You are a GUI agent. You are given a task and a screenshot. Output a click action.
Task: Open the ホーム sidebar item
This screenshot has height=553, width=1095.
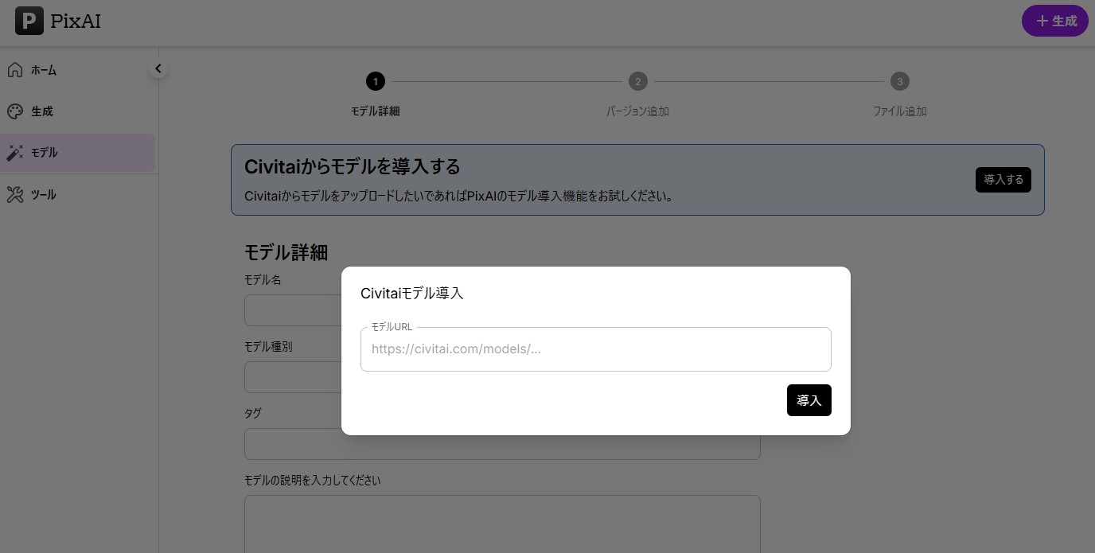pyautogui.click(x=77, y=70)
